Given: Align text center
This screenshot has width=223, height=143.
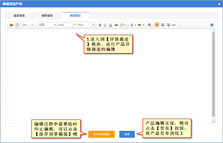Looking at the screenshot, I should [163, 25].
